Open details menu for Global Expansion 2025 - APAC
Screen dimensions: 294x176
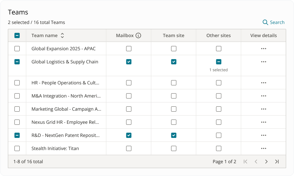pyautogui.click(x=263, y=49)
